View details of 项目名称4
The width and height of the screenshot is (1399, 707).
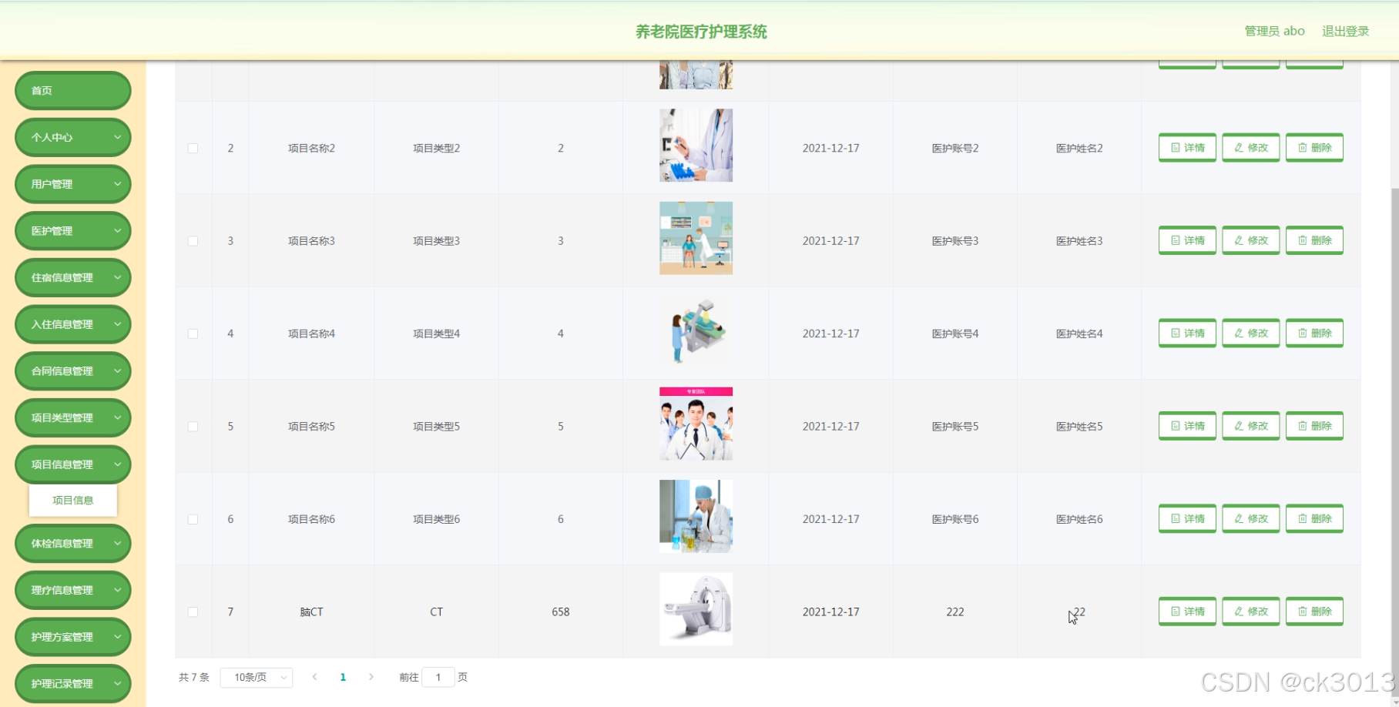click(x=1187, y=333)
